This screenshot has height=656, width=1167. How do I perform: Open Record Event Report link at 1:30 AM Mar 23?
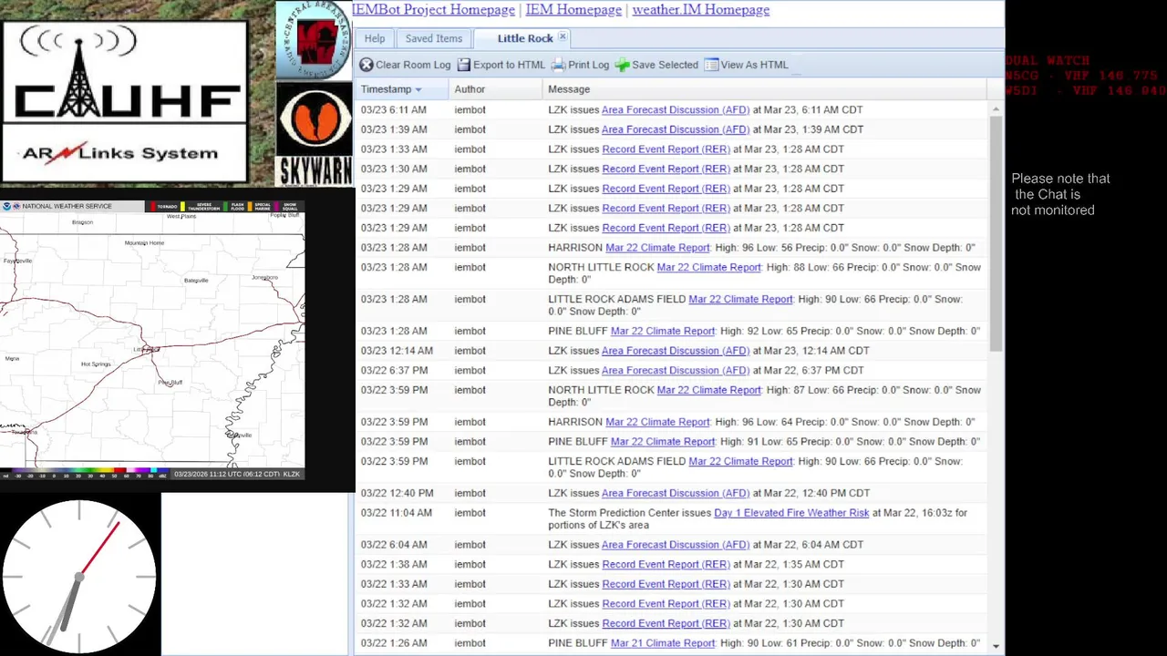coord(666,169)
